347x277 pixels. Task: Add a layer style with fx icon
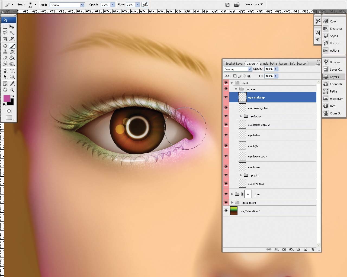click(x=276, y=249)
